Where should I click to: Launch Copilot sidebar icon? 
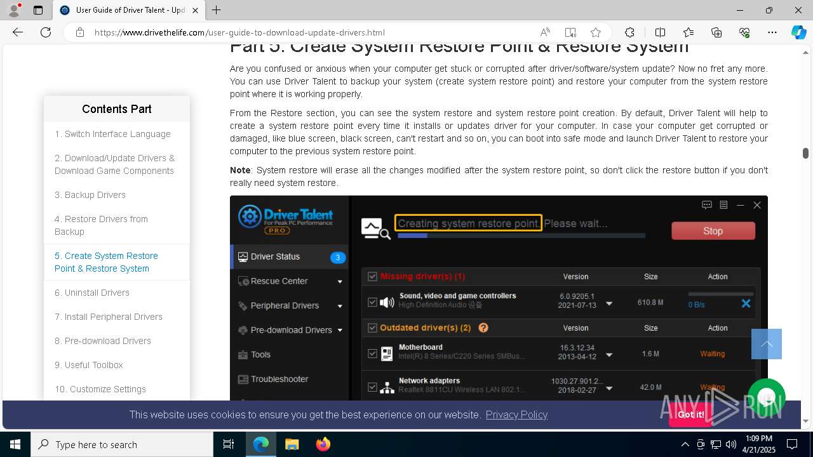click(798, 32)
